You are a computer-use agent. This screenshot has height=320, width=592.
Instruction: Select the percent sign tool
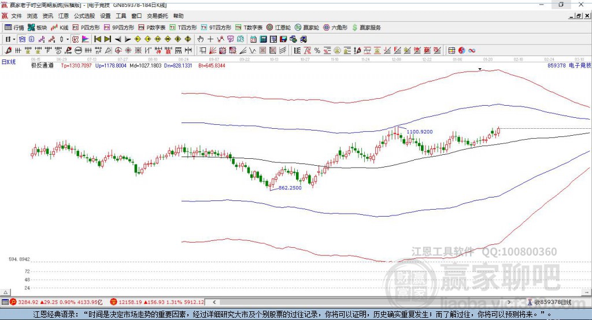click(317, 51)
